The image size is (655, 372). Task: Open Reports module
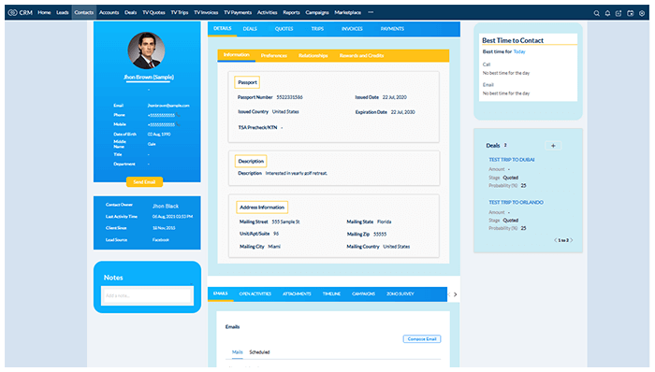pyautogui.click(x=291, y=12)
